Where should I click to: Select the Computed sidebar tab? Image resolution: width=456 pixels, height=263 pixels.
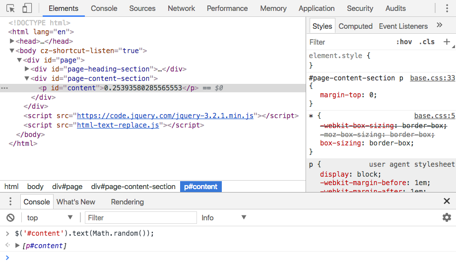click(355, 26)
